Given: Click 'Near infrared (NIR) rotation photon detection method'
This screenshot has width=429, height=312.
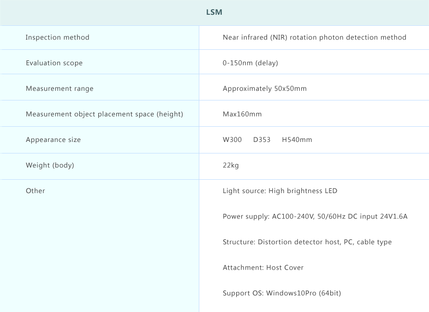Looking at the screenshot, I should coord(315,37).
